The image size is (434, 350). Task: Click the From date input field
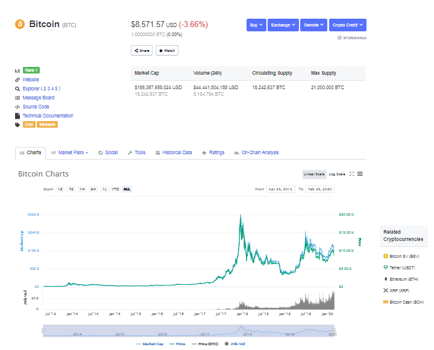[281, 189]
